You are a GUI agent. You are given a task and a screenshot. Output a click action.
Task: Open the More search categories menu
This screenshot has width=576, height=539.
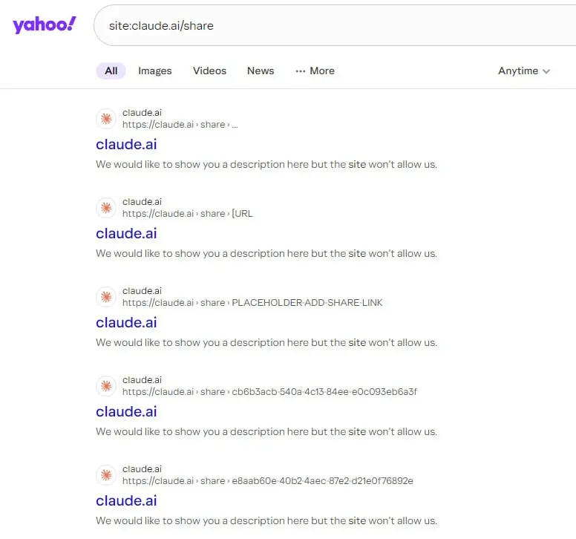pos(315,71)
